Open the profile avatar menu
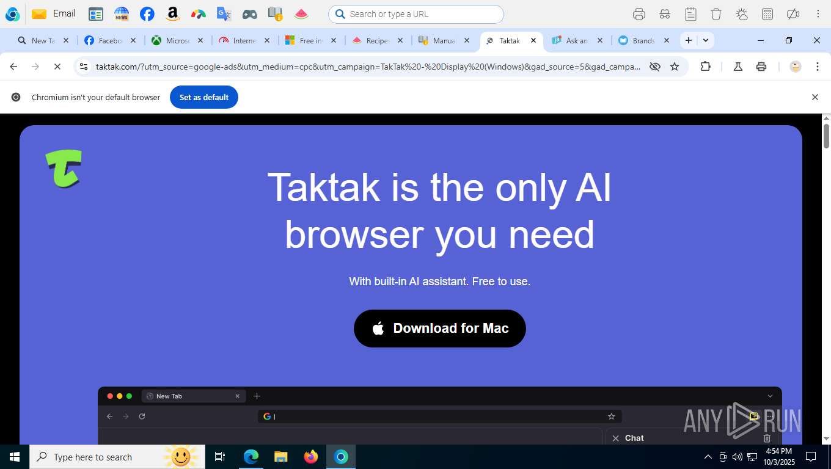This screenshot has width=831, height=469. click(x=796, y=67)
